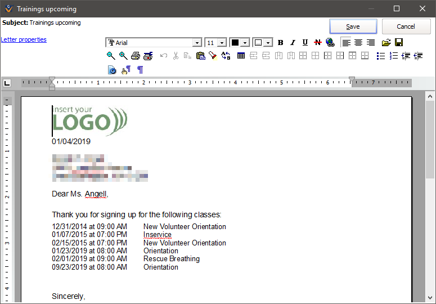The image size is (436, 304).
Task: Toggle bold formatting
Action: click(x=280, y=43)
